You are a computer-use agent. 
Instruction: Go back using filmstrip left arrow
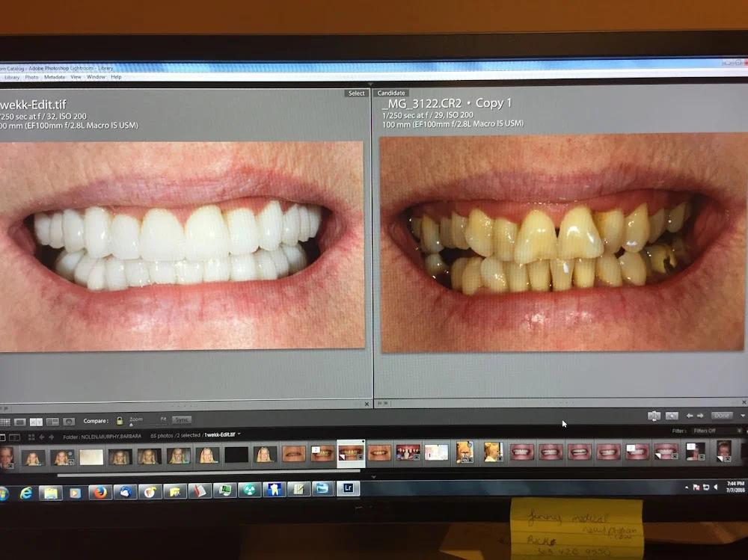(x=42, y=437)
